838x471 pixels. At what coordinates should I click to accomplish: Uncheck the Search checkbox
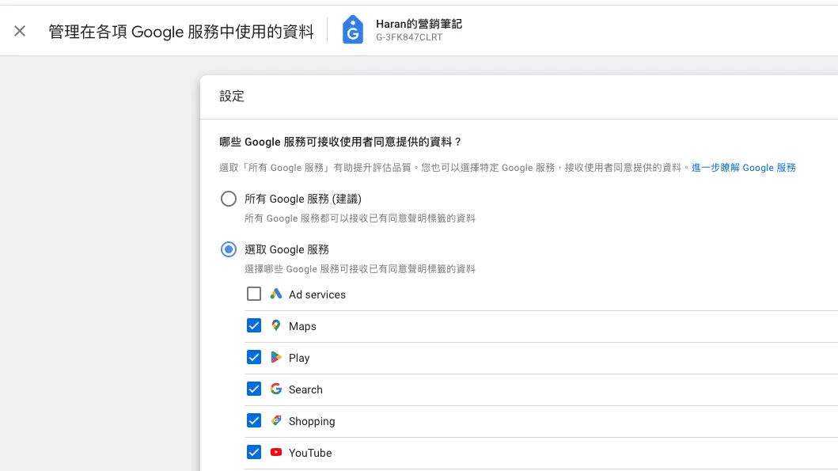(254, 389)
